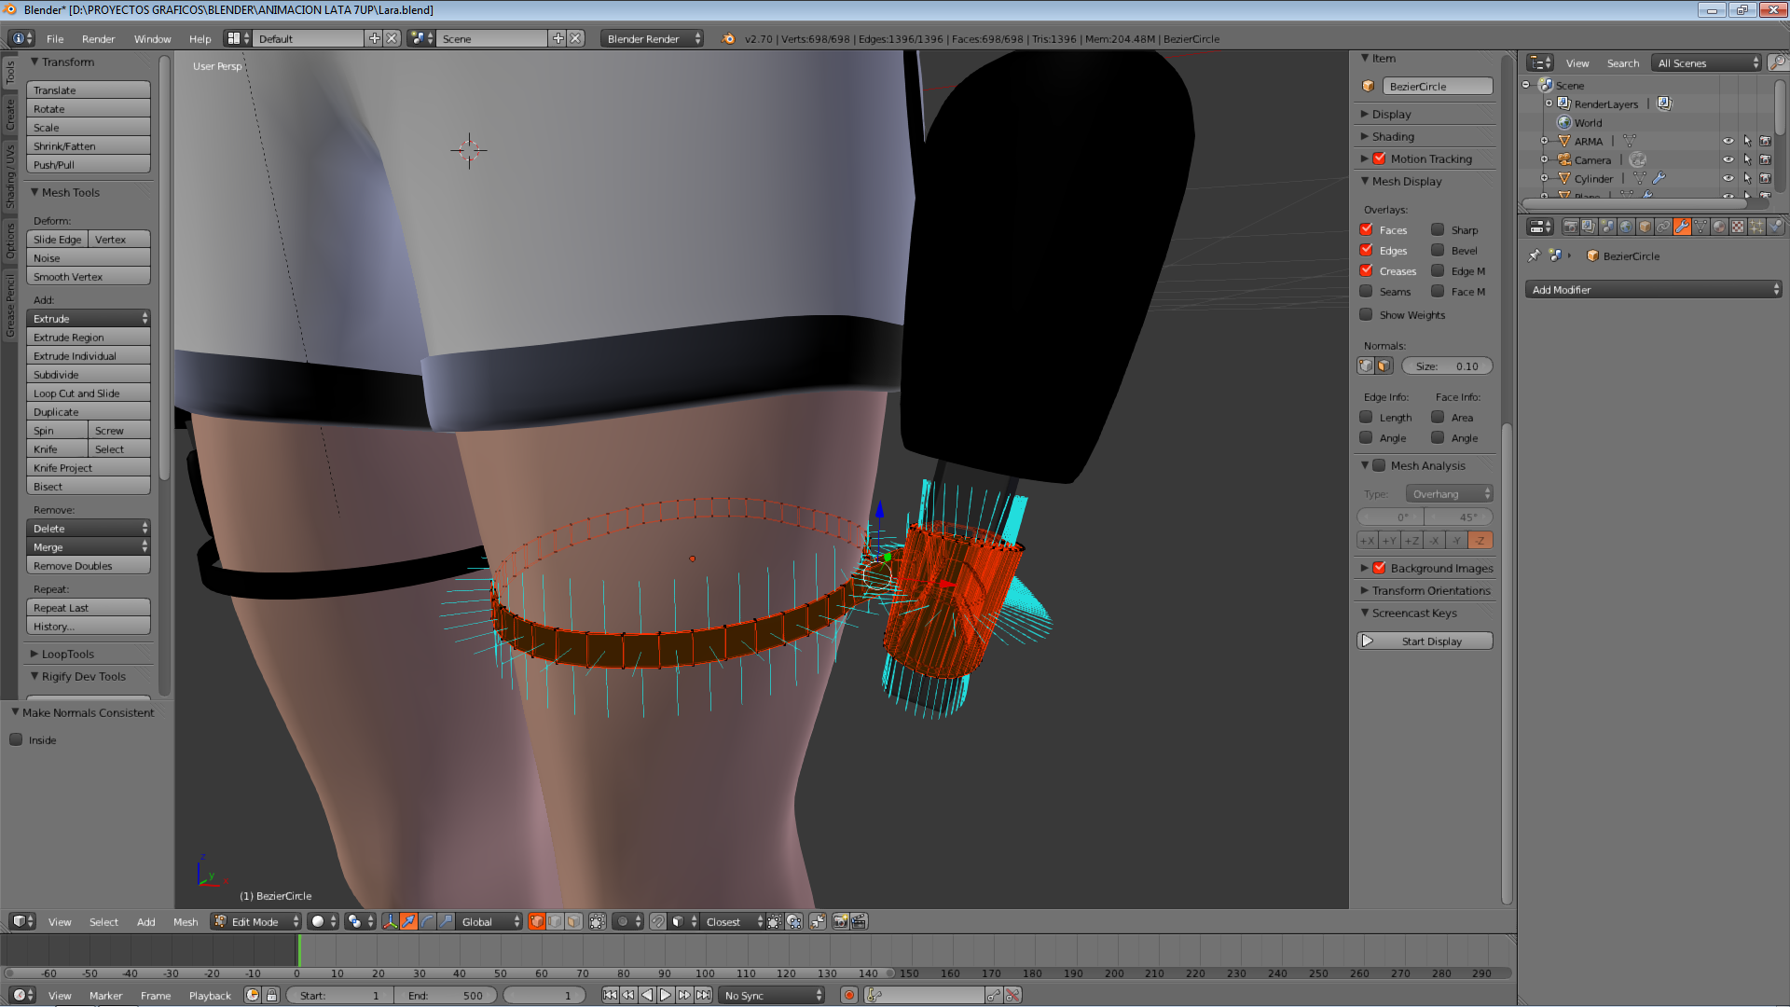
Task: Open the Mesh menu in the 3D header
Action: pyautogui.click(x=186, y=921)
